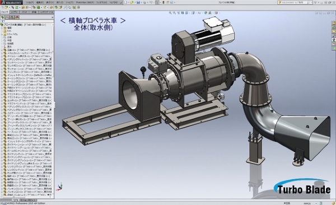This screenshot has width=336, height=205.
Task: Click the feature tree vertical scrollbar
Action: click(53, 107)
